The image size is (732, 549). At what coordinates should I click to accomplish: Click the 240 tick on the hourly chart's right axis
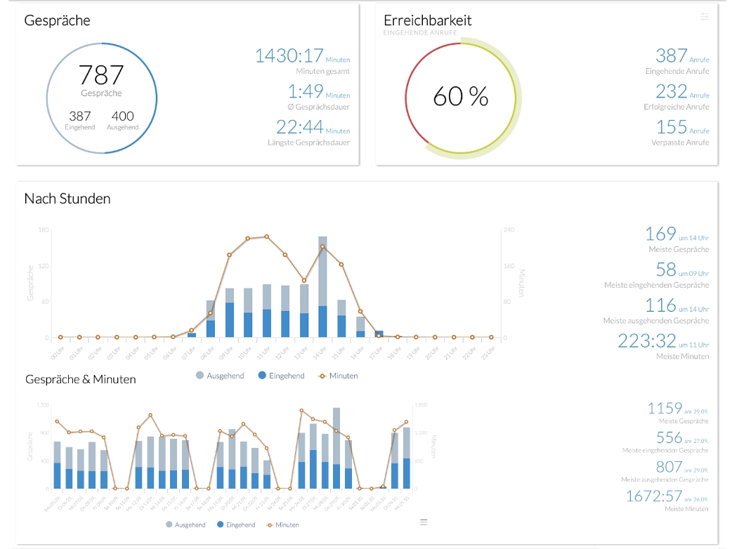coord(509,230)
